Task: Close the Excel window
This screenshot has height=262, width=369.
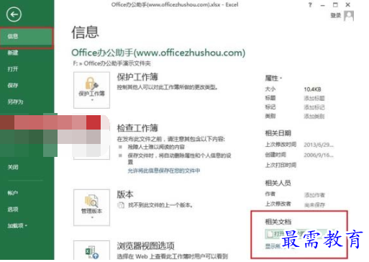Action: (348, 5)
